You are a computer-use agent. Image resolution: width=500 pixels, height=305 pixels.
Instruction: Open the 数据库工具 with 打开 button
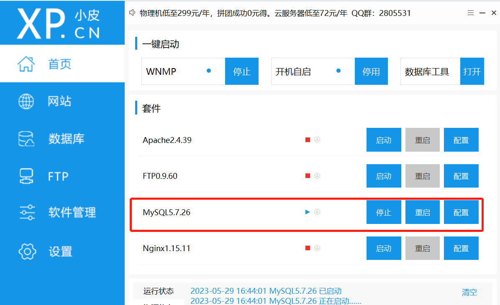point(472,71)
